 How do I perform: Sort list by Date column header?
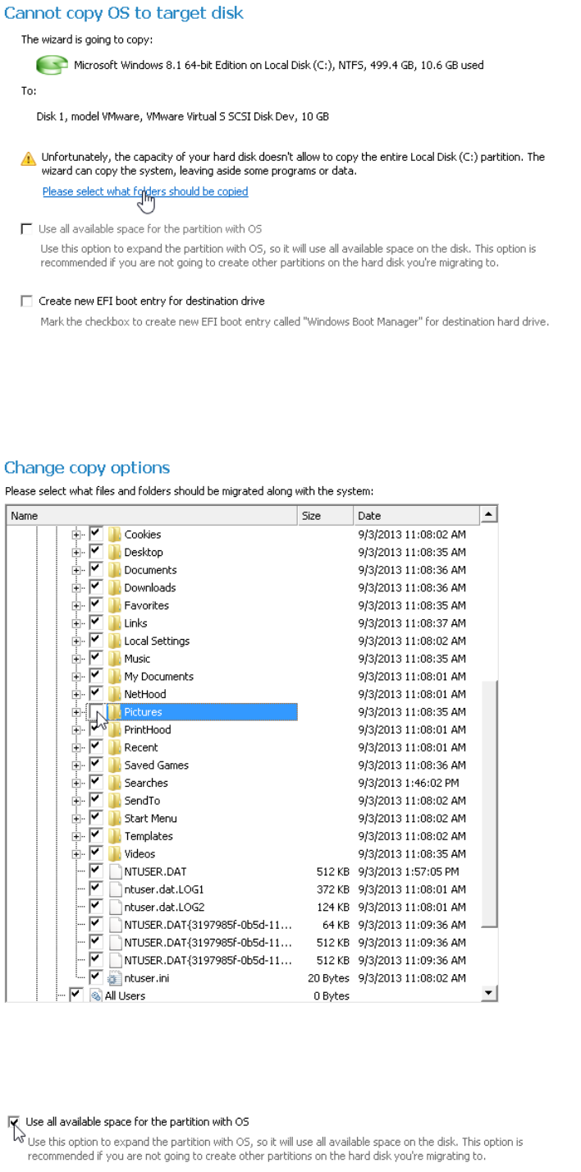[x=416, y=516]
